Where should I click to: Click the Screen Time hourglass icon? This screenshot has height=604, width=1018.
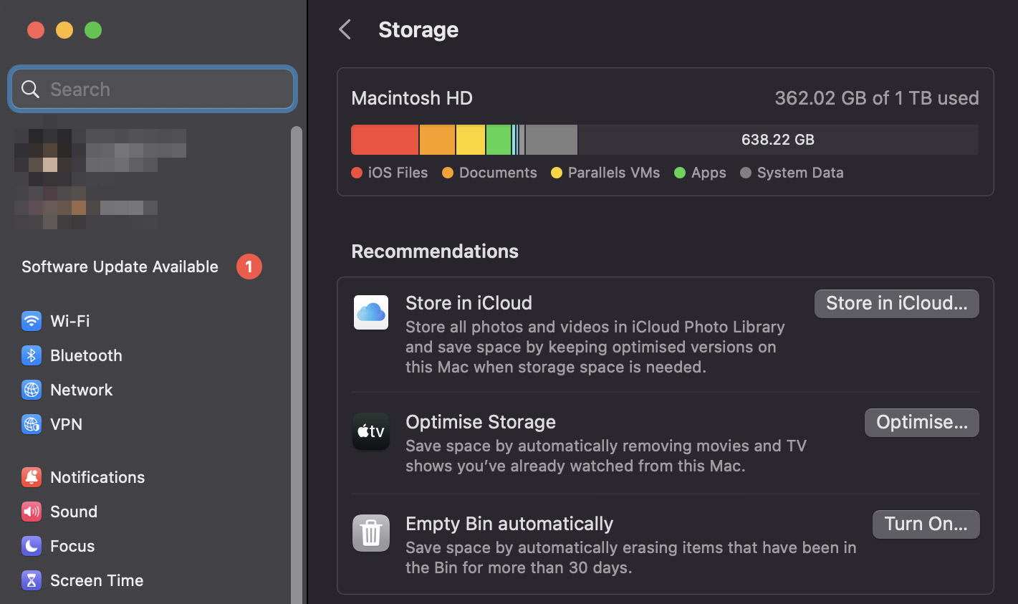[32, 580]
